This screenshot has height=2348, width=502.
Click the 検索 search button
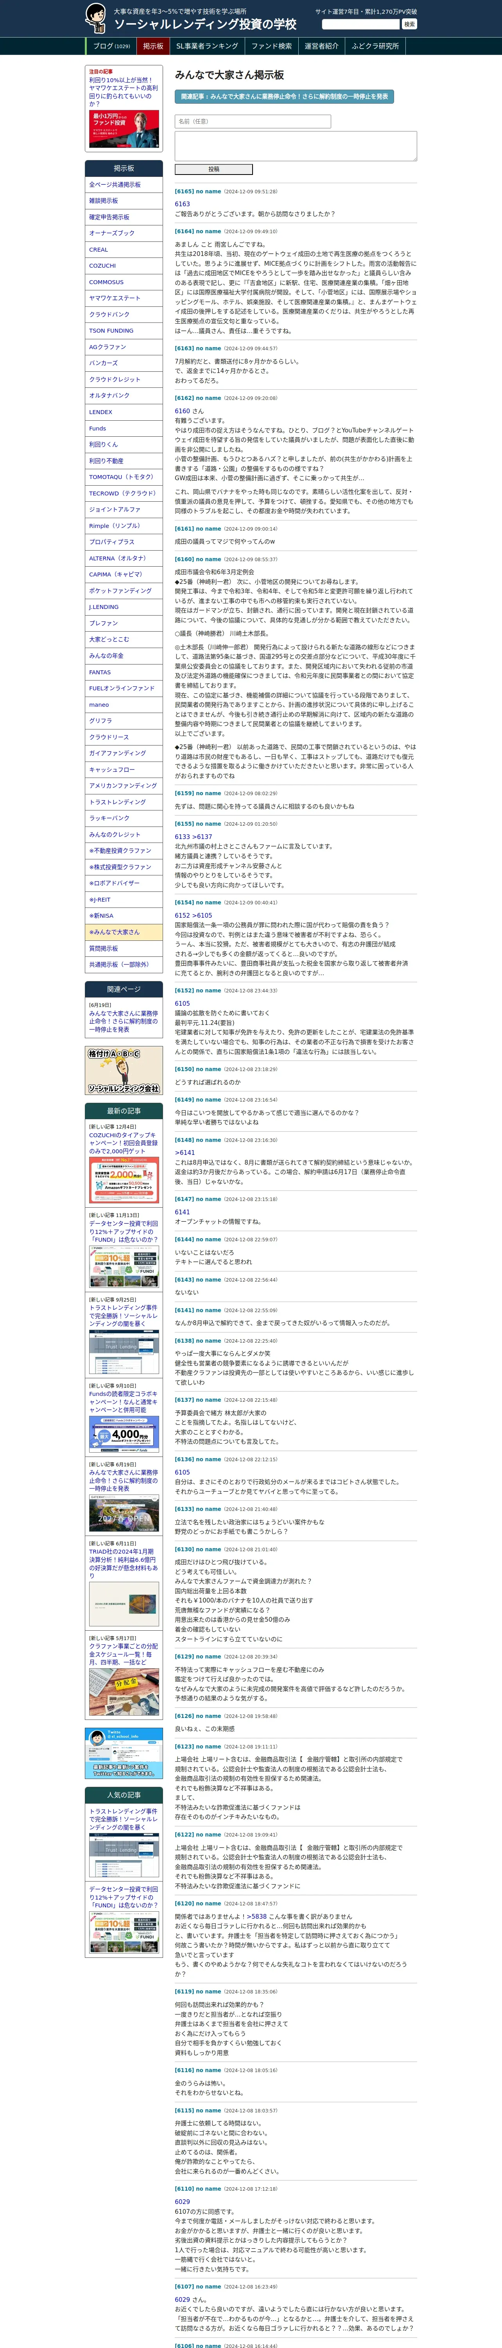pyautogui.click(x=409, y=25)
